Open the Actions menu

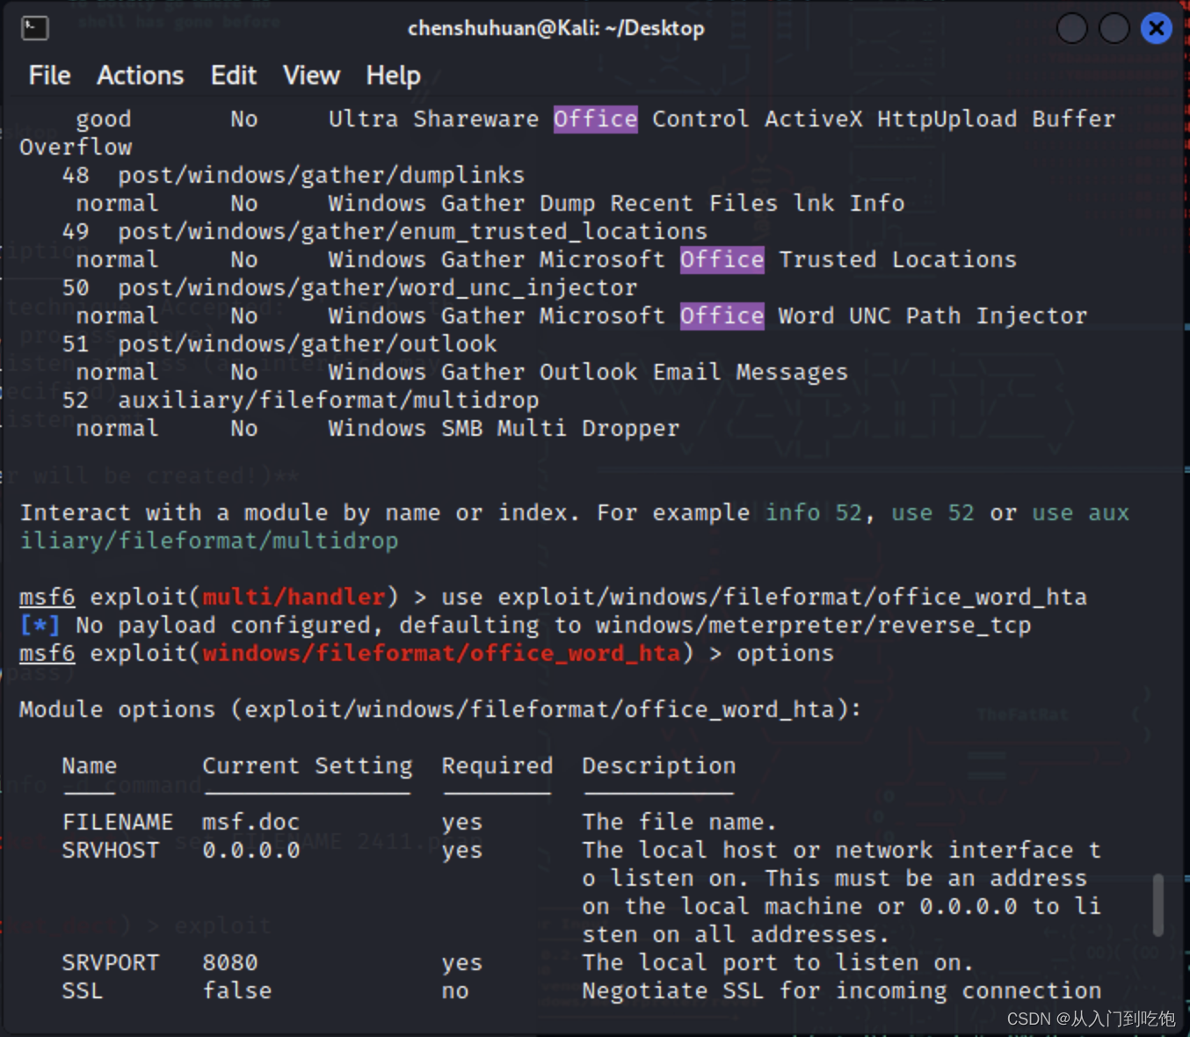click(x=141, y=76)
